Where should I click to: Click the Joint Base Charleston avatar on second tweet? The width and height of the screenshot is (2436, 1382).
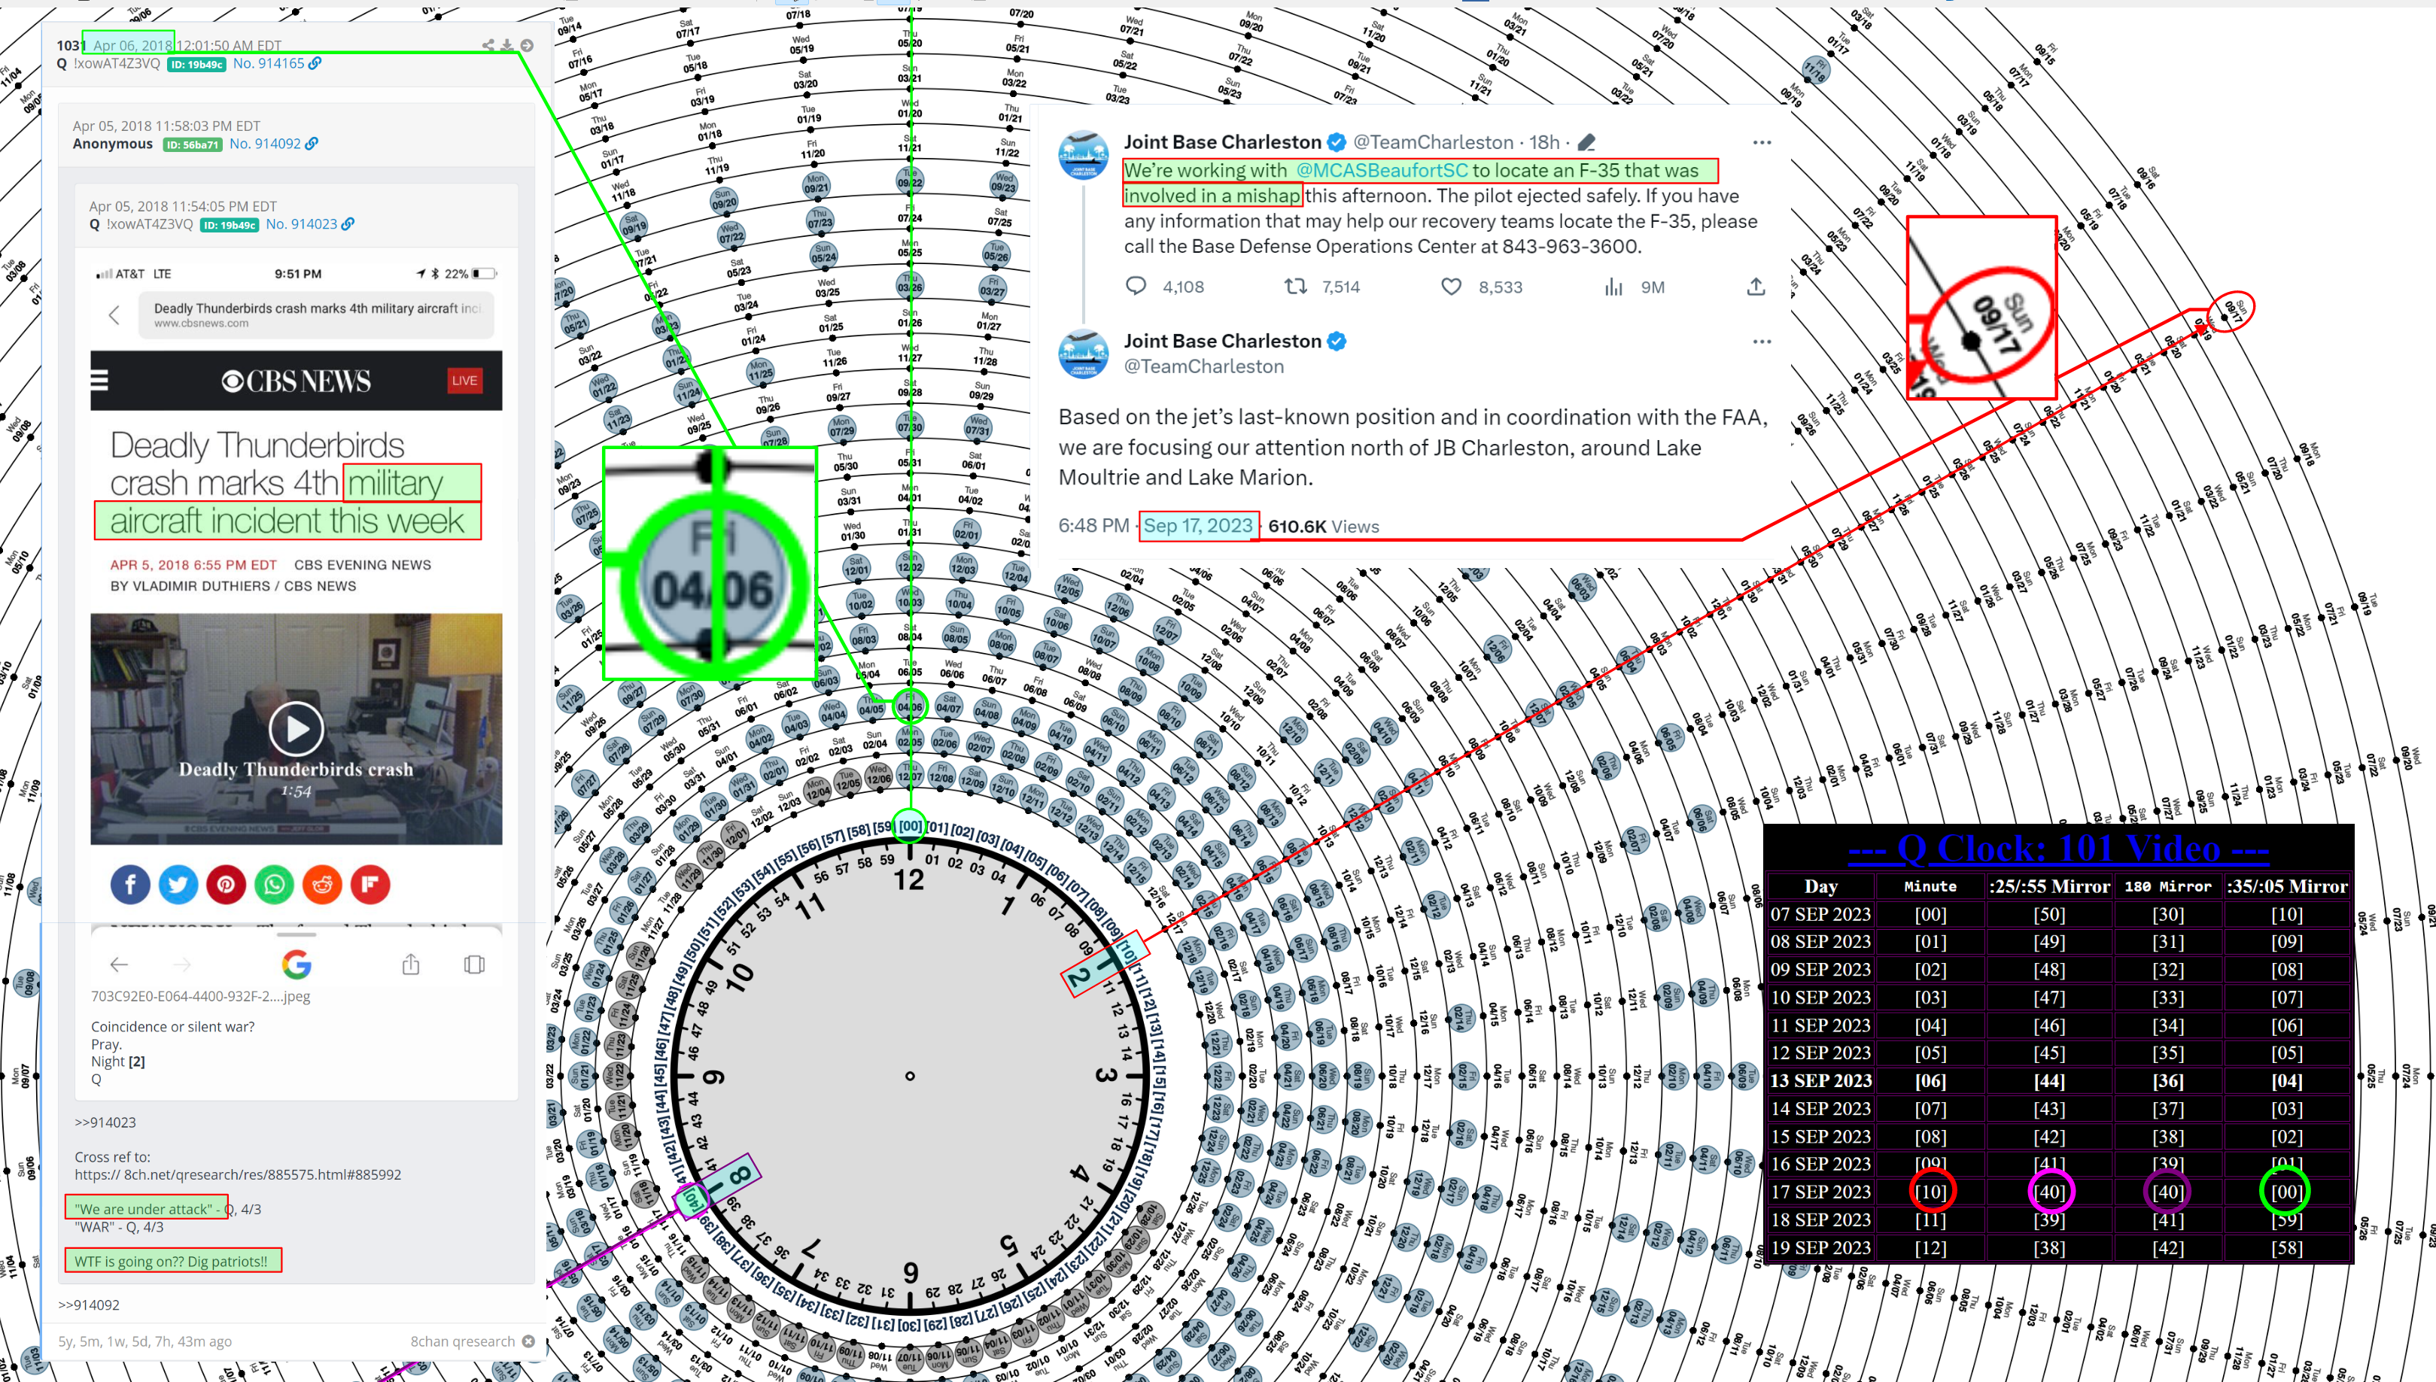1083,354
